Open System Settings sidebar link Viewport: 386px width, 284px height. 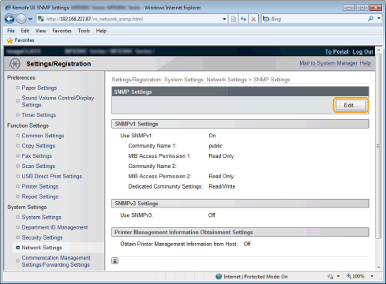tap(41, 217)
